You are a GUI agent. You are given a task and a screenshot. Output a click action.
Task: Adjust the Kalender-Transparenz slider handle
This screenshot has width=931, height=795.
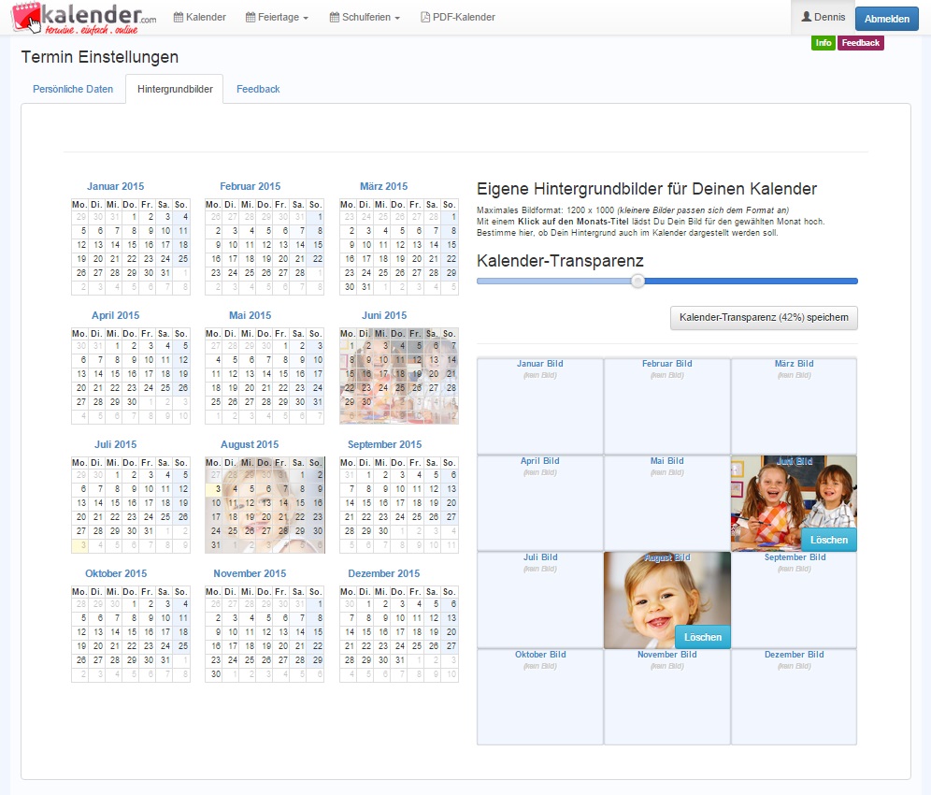pos(638,281)
